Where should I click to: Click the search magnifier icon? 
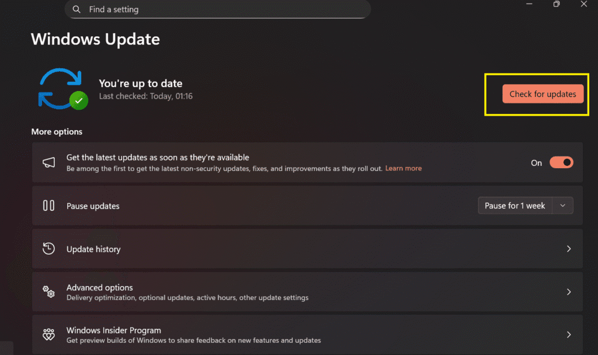76,9
